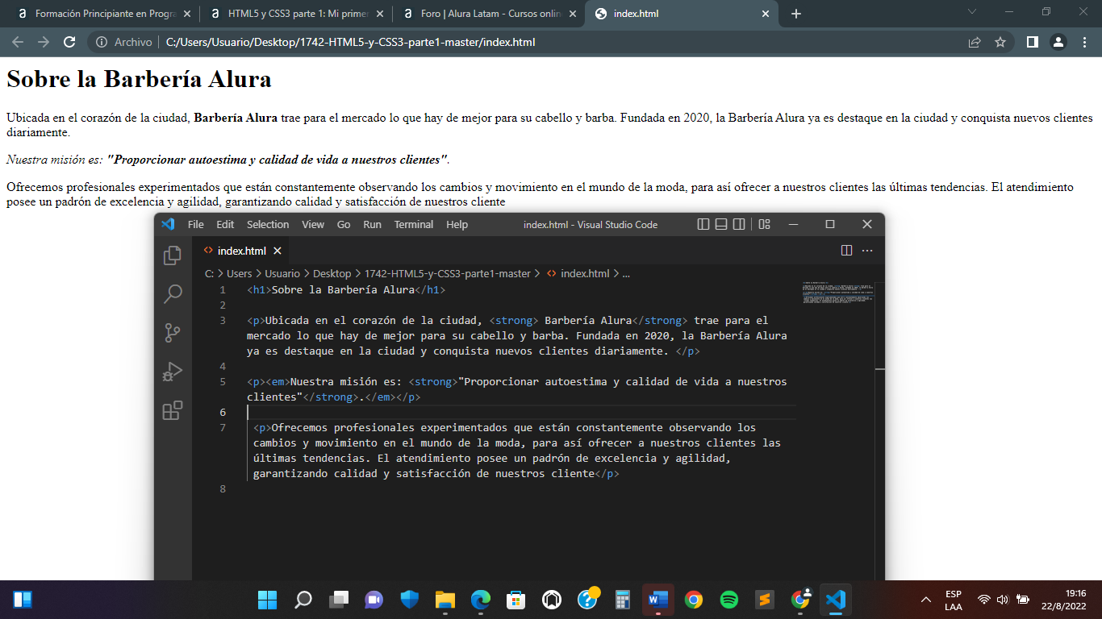The width and height of the screenshot is (1102, 619).
Task: Switch to HTML5 y CSS3 parte 1 tab
Action: point(296,14)
